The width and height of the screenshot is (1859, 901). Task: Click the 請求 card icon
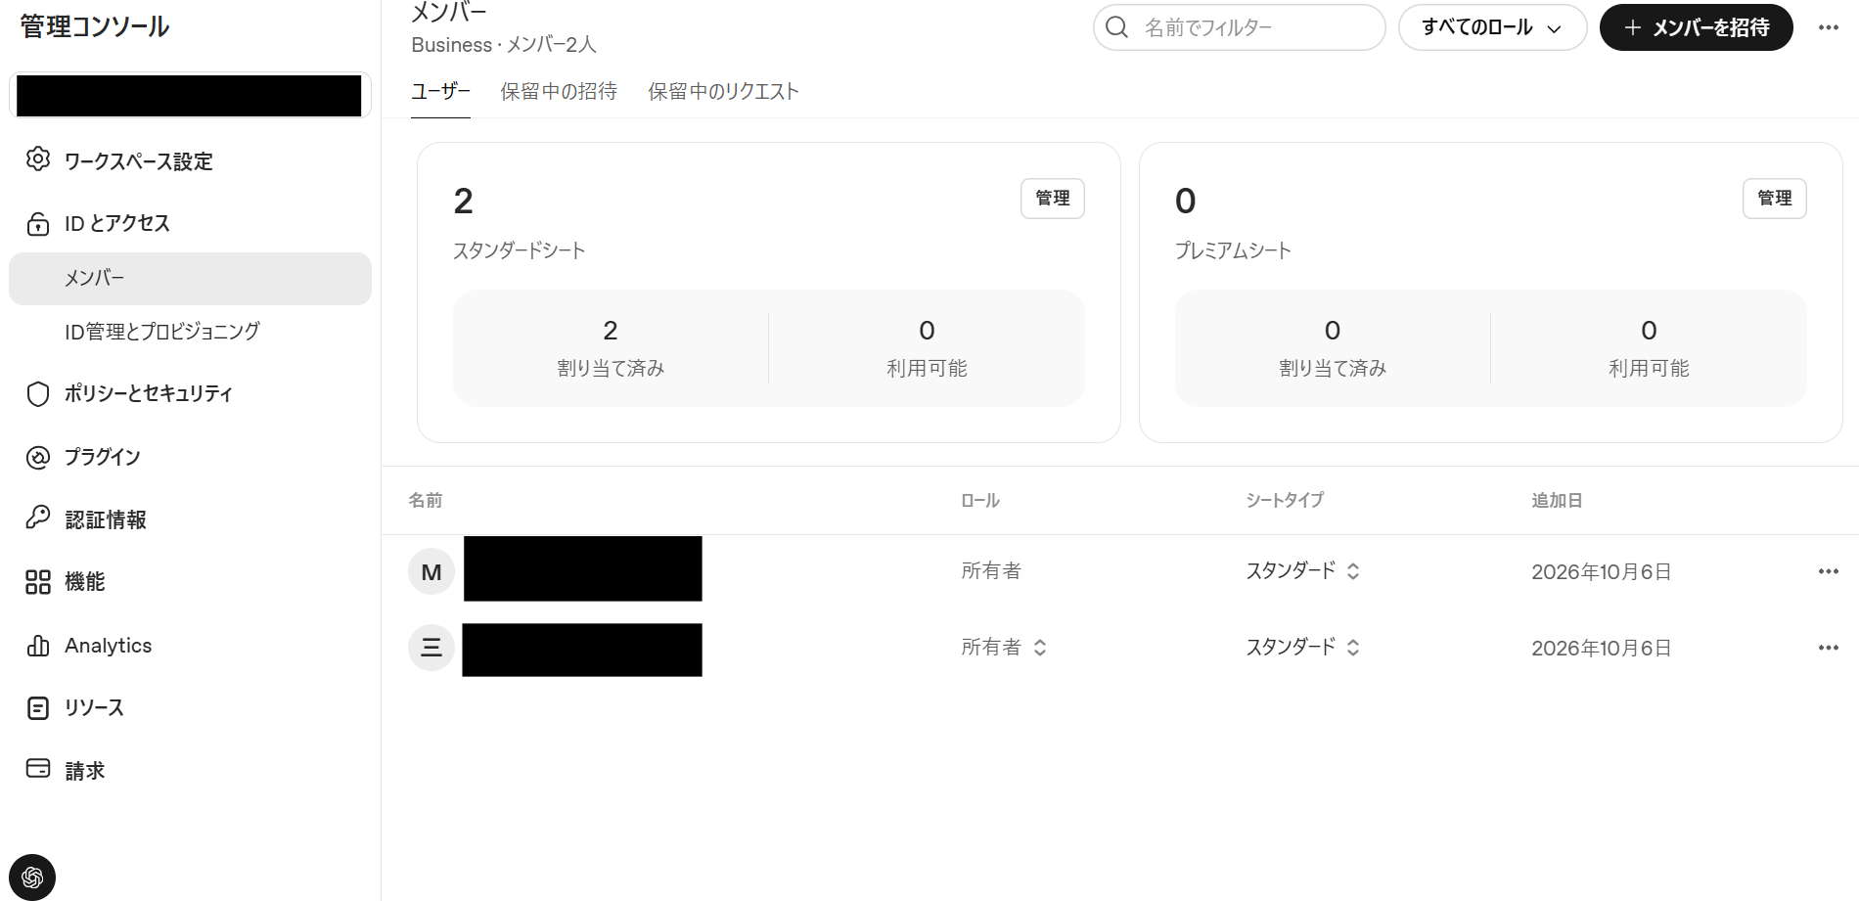click(38, 769)
